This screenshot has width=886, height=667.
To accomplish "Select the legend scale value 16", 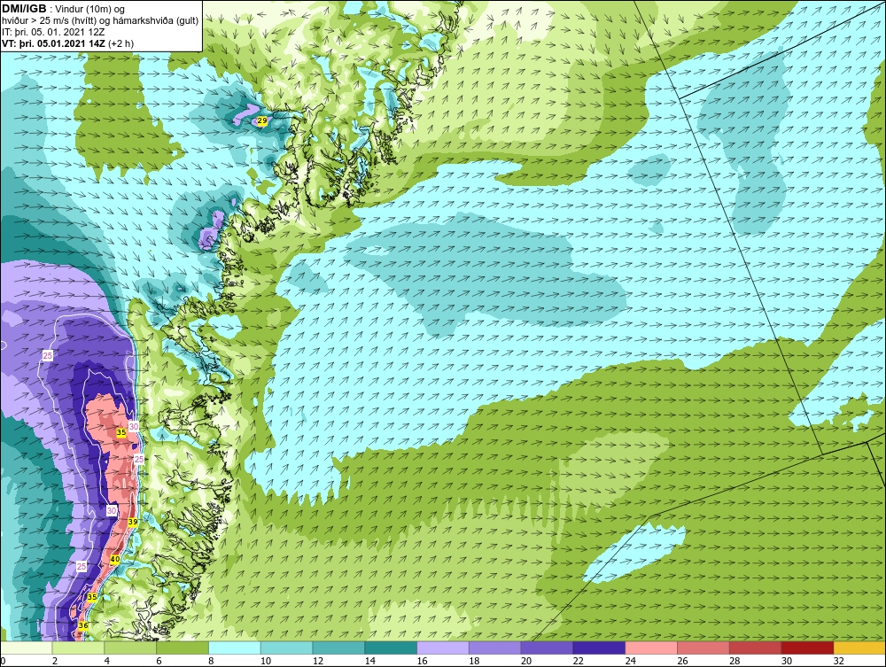I will 422,661.
